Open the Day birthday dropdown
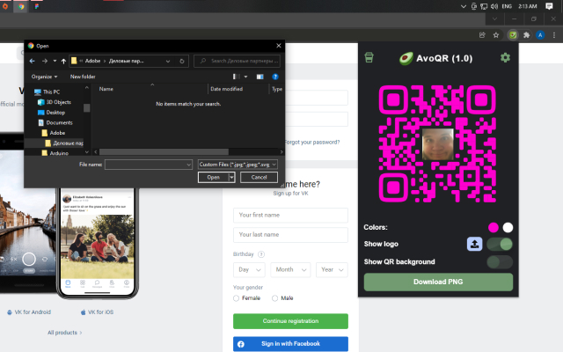 (x=249, y=270)
